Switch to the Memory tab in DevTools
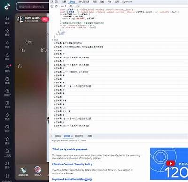The width and height of the screenshot is (188, 182). point(110,2)
